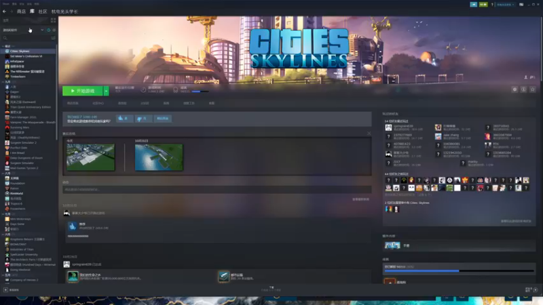
Task: Click the achievements progress bar in right panel
Action: point(460,270)
